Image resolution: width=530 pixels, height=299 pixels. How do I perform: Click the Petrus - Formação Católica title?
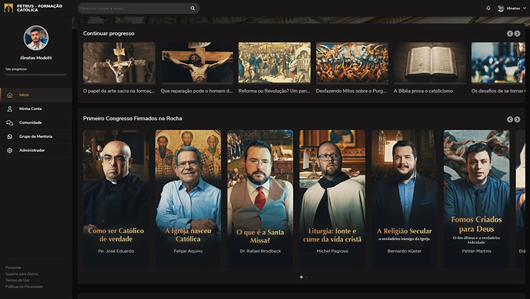pyautogui.click(x=40, y=8)
